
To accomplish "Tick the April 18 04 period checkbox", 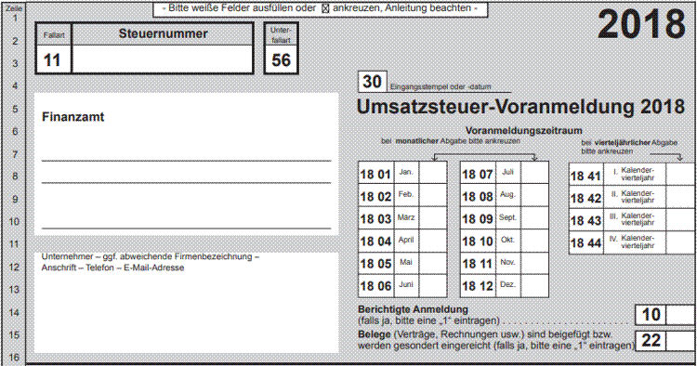I will 433,241.
